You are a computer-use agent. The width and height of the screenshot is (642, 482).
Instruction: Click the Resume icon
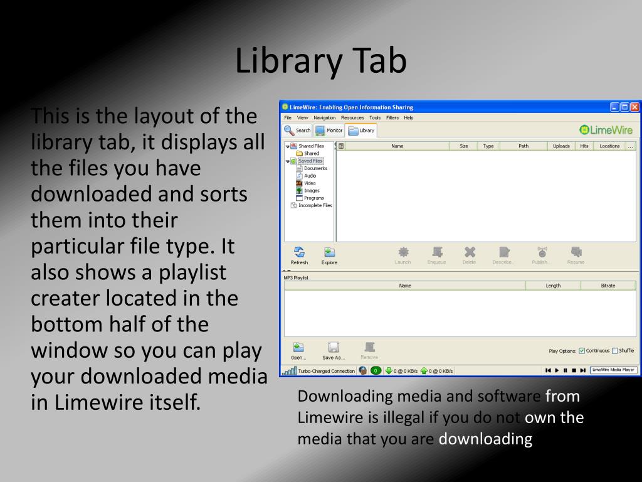point(576,252)
